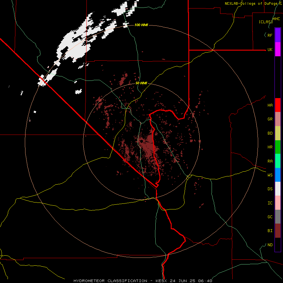Click the 06:40 timestamp
283x283 pixels.
click(205, 281)
